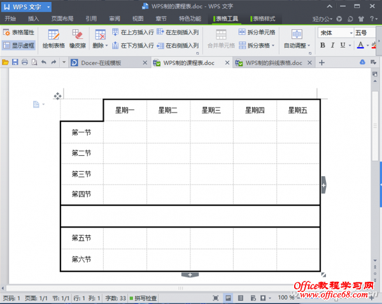
Task: Click the cloud sync icon
Action: pos(362,62)
